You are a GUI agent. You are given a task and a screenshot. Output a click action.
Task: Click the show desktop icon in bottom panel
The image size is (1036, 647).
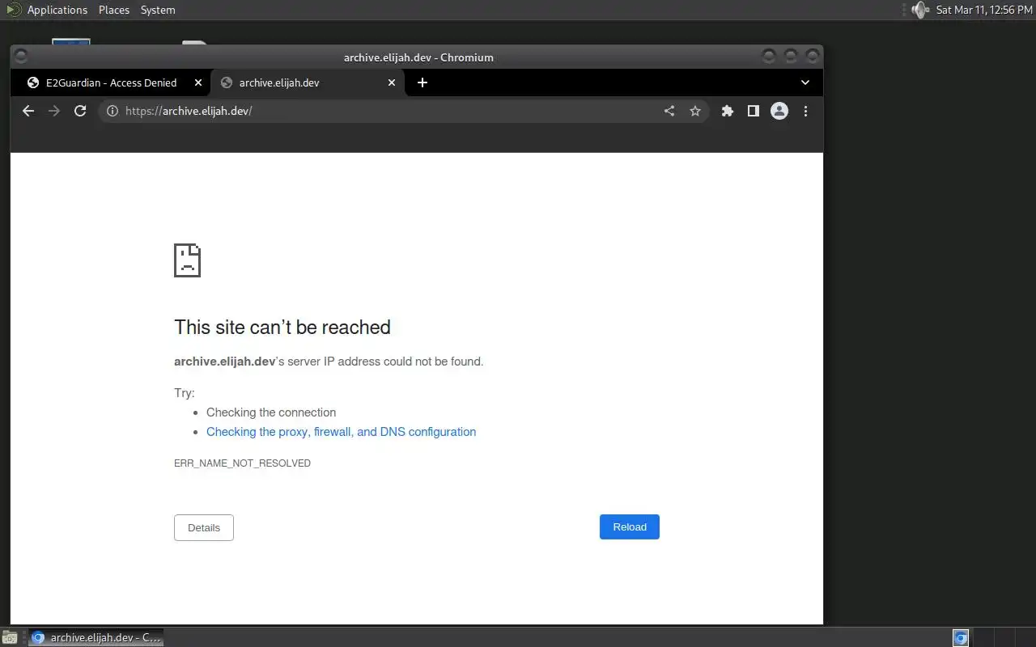click(x=10, y=637)
